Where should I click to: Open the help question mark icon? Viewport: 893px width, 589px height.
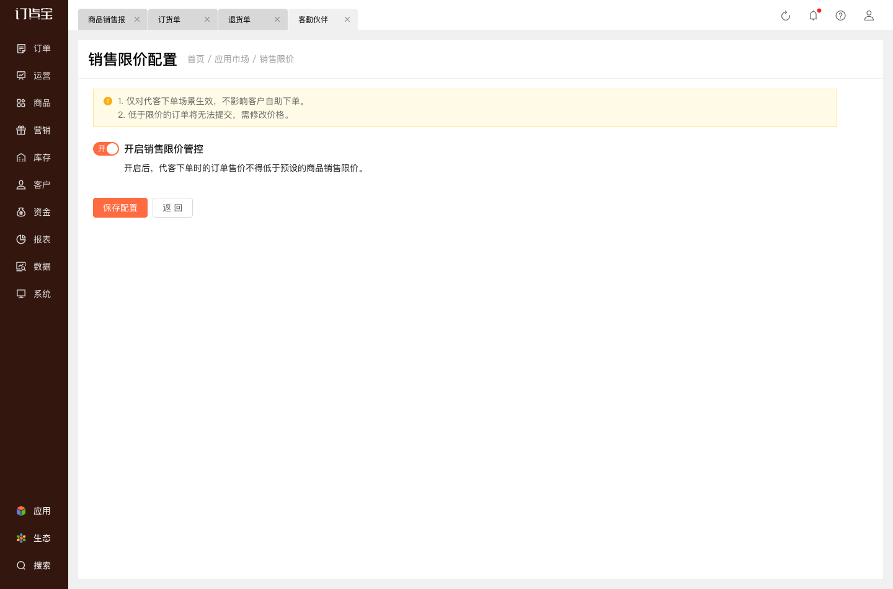(x=840, y=15)
